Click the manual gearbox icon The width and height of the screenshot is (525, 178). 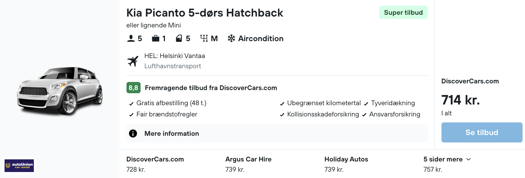tap(204, 38)
